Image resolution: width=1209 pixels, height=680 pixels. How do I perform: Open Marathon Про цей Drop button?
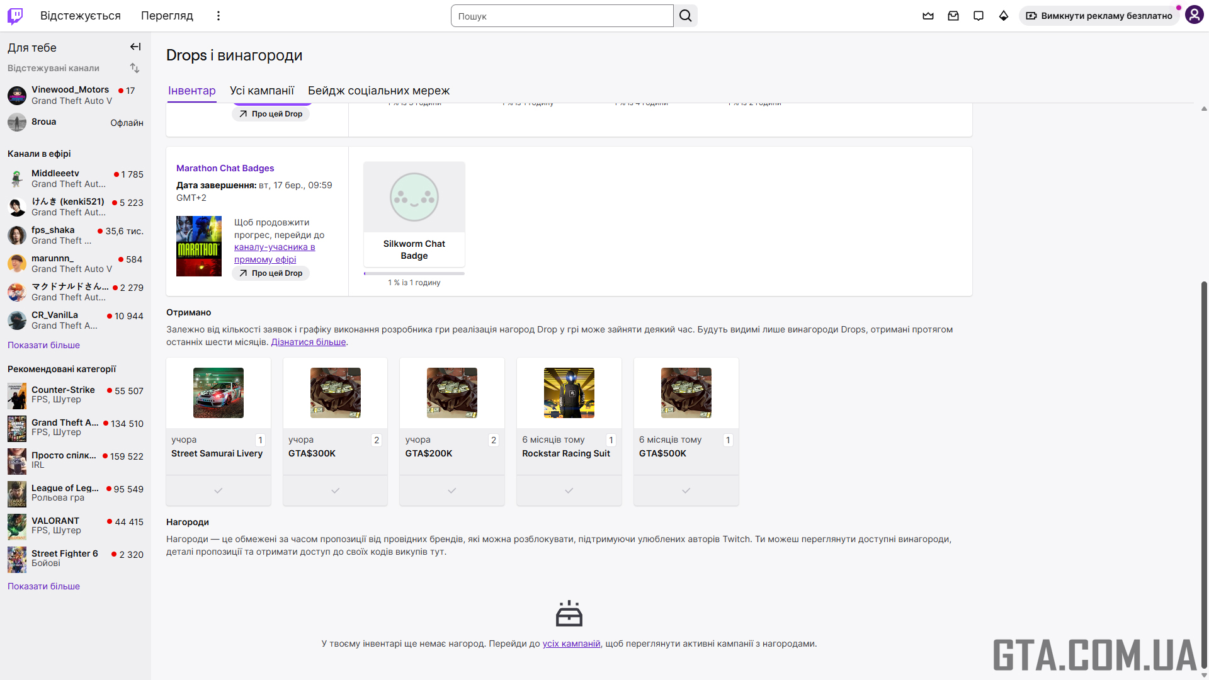(x=271, y=273)
